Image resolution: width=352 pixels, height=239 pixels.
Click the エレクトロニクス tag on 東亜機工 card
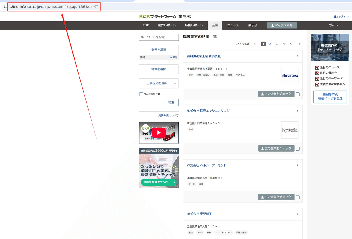[224, 233]
